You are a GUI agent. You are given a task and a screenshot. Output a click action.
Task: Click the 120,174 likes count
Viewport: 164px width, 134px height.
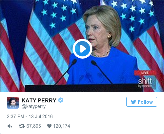[62, 126]
